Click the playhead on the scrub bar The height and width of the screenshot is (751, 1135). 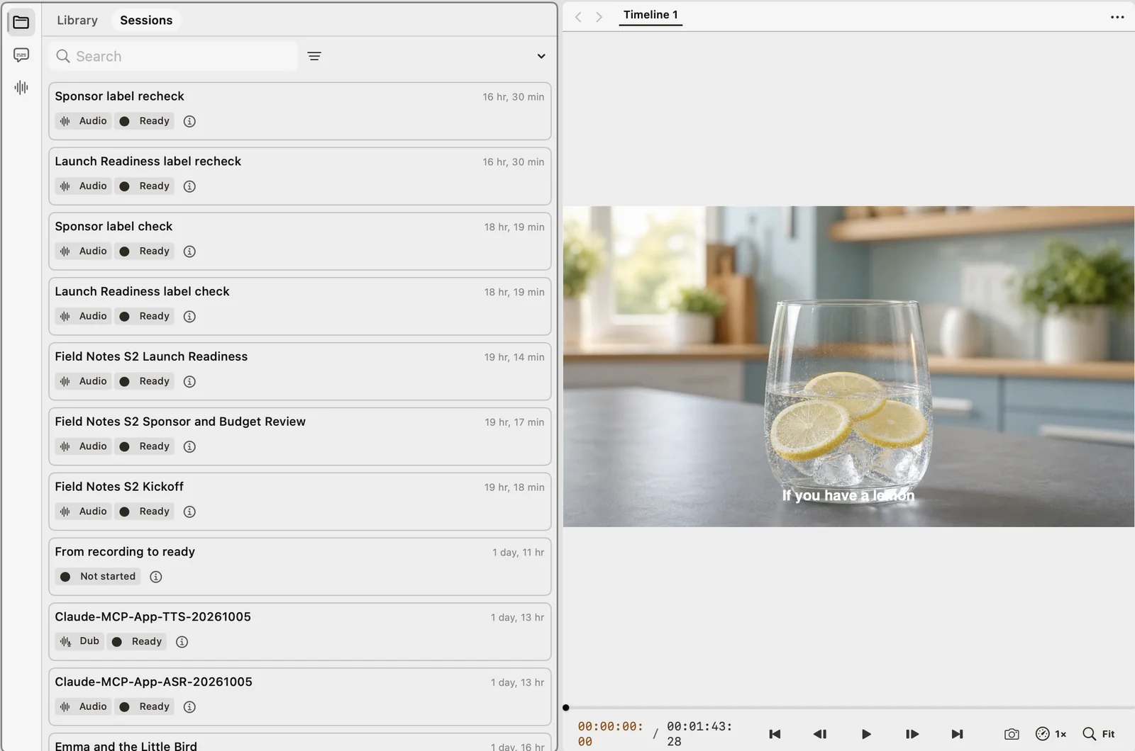pos(566,707)
